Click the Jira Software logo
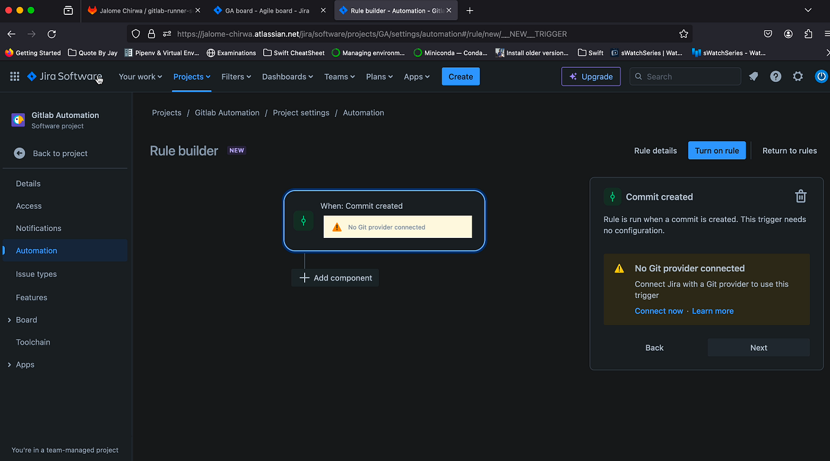830x461 pixels. click(63, 77)
